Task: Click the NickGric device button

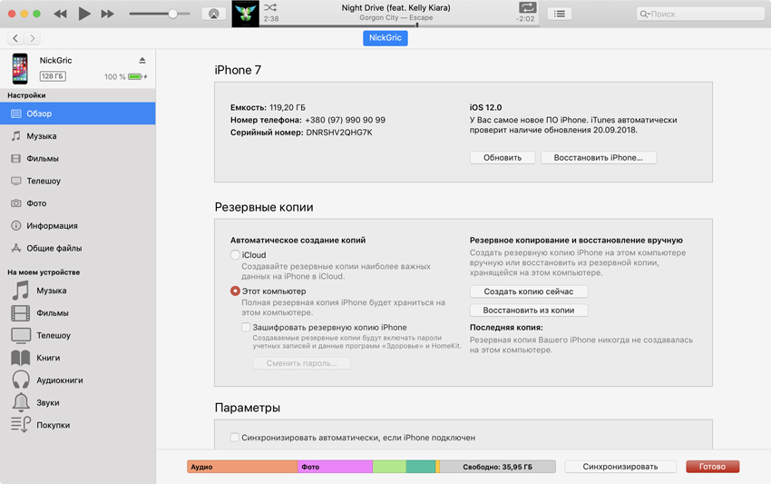Action: (x=385, y=38)
